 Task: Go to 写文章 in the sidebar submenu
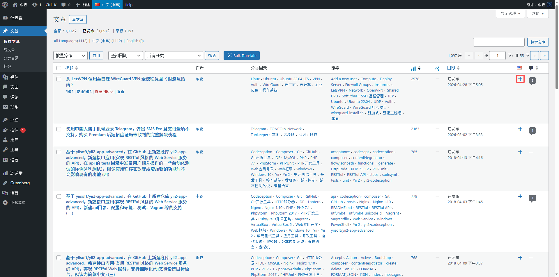[x=9, y=50]
